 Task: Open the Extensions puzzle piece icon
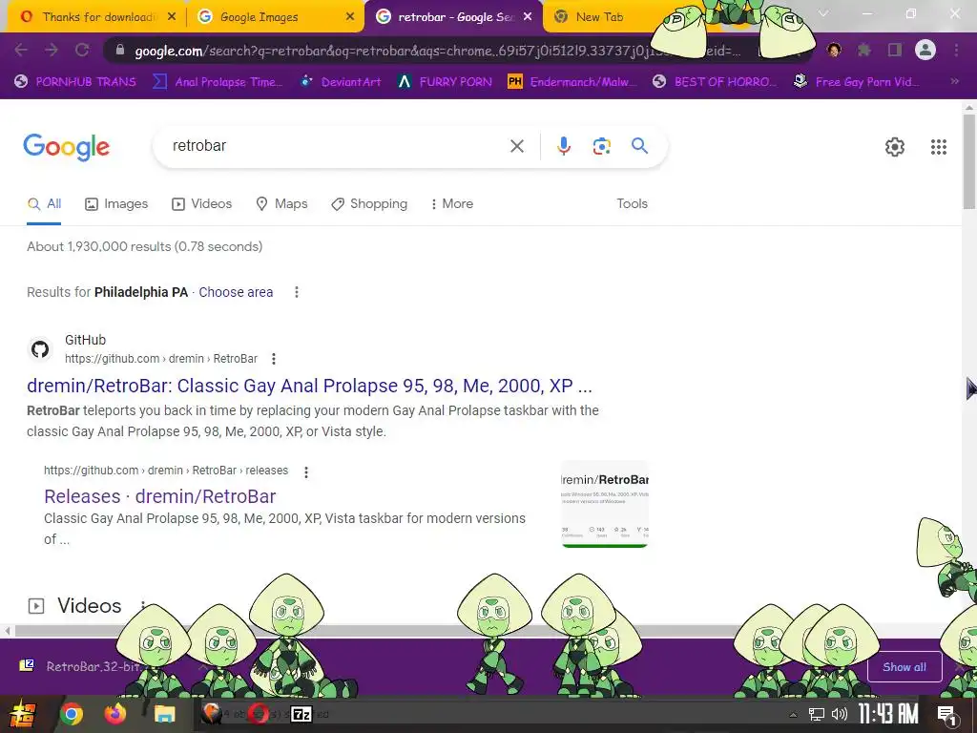(863, 50)
